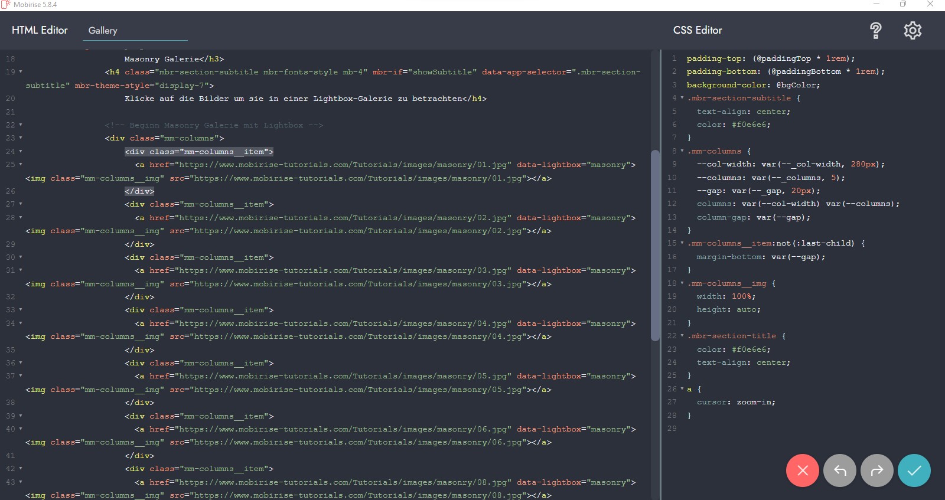Image resolution: width=945 pixels, height=500 pixels.
Task: Collapse the 'a' CSS rule at line 26
Action: point(682,389)
